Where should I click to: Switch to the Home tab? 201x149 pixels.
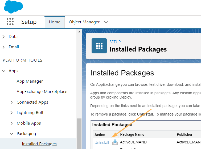(x=55, y=22)
